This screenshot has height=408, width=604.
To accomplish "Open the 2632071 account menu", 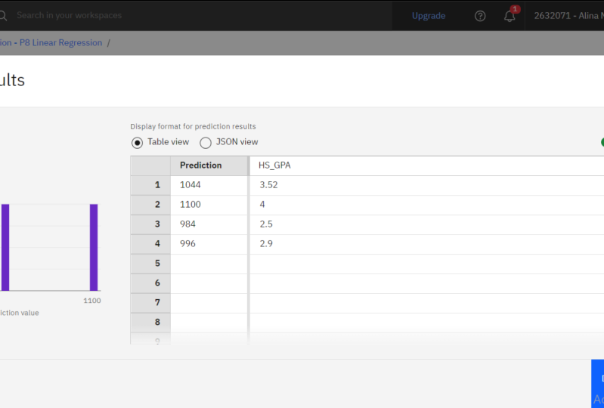I will tap(568, 16).
